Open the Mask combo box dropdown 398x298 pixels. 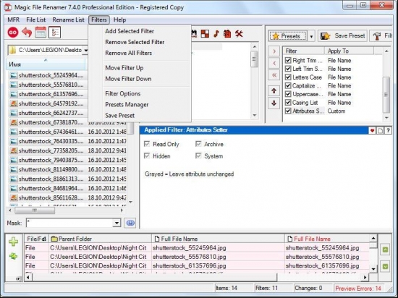click(117, 223)
